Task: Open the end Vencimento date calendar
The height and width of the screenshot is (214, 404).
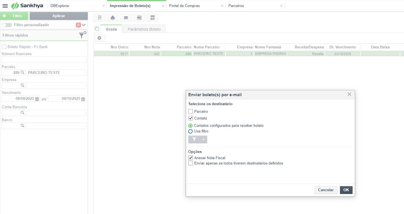Action: click(x=83, y=99)
